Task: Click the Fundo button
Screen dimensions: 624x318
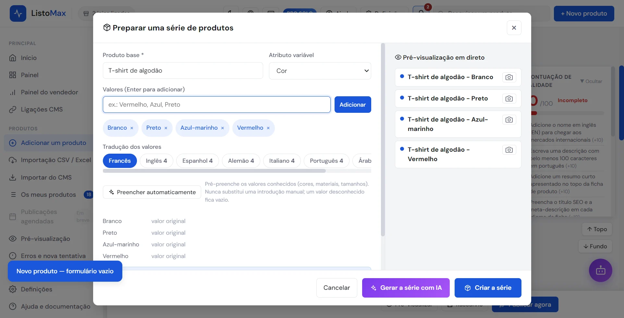Action: click(595, 246)
